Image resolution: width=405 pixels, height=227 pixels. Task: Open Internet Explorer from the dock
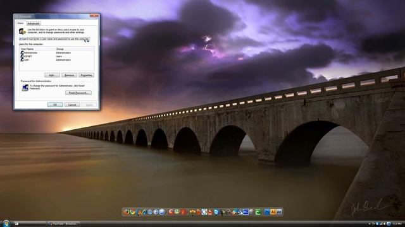(x=144, y=212)
